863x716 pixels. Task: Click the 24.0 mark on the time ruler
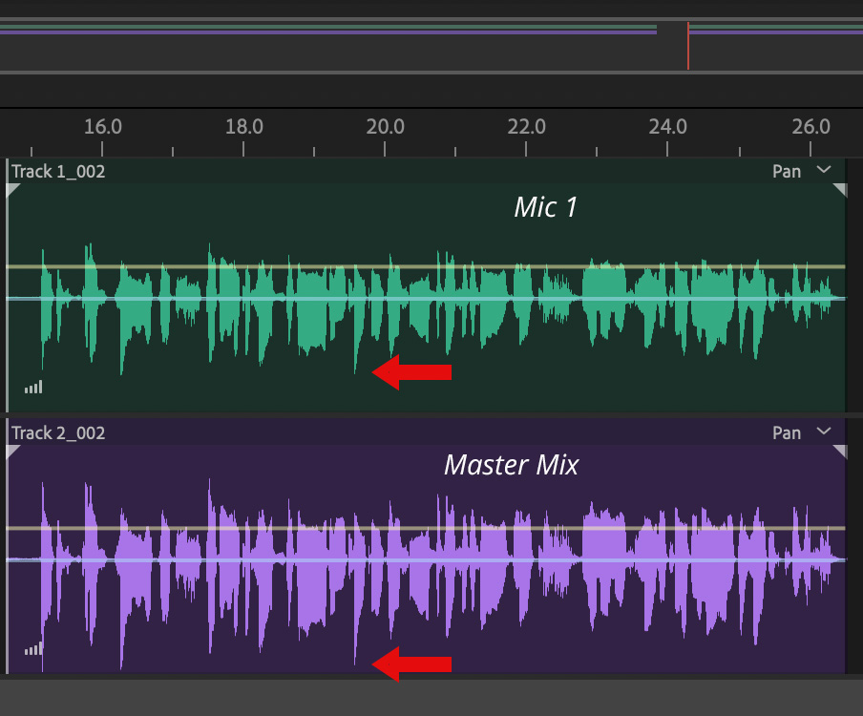667,127
